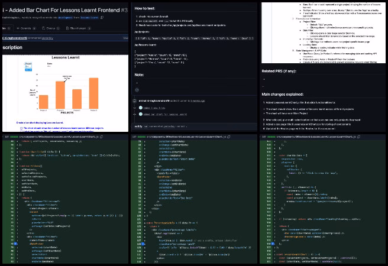Viewport: 388px width, 266px height.
Task: Open the 'Added 2 new files' commit
Action: point(154,108)
